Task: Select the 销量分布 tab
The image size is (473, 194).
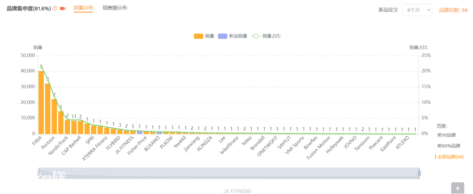Action: (83, 8)
